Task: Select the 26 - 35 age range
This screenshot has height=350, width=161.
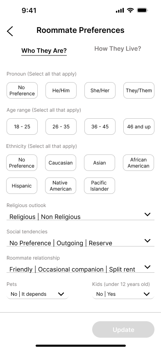Action: 61,127
